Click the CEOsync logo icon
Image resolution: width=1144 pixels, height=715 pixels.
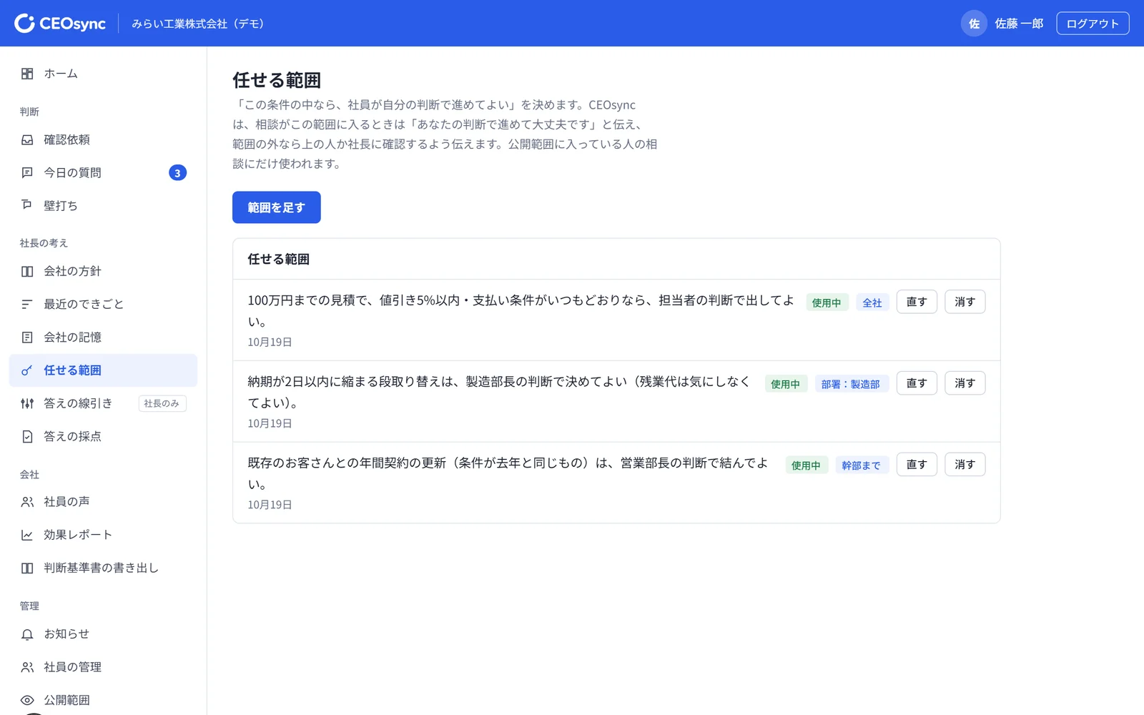point(24,24)
